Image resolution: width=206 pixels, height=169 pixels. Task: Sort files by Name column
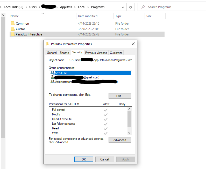(x=15, y=16)
